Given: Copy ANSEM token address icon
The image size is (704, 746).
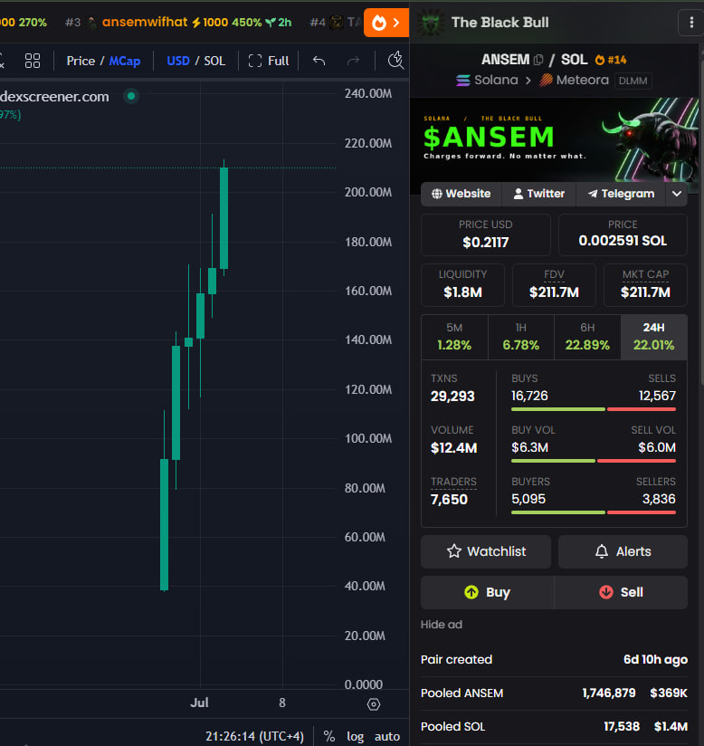Looking at the screenshot, I should [538, 60].
